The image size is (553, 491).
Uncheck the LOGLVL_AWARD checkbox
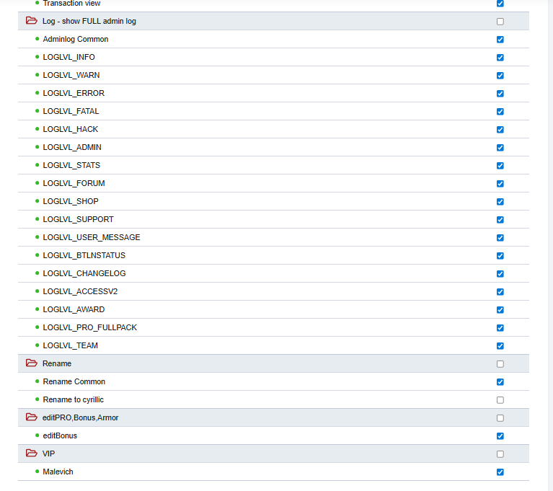pyautogui.click(x=500, y=310)
